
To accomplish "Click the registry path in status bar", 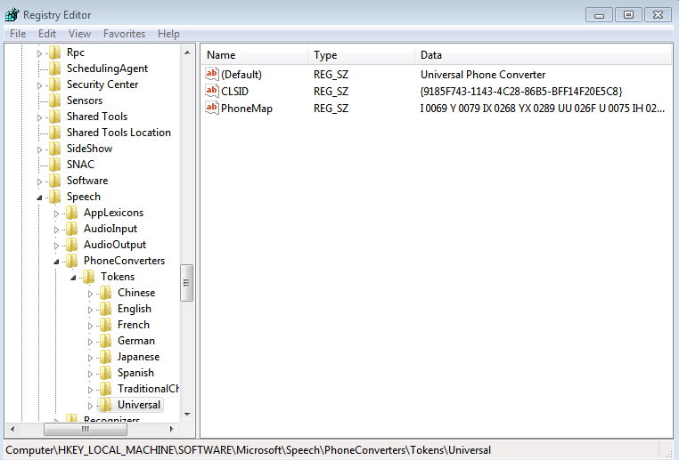I will (248, 450).
